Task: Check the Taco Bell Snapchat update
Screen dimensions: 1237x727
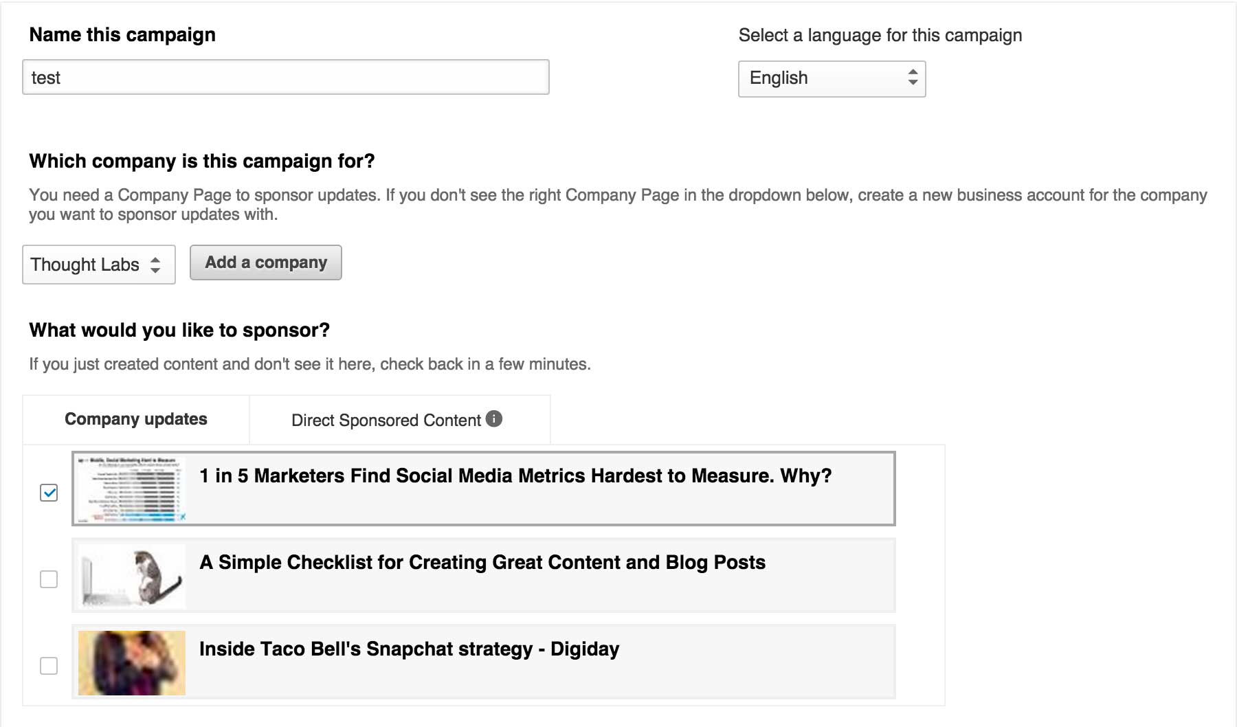Action: [48, 665]
